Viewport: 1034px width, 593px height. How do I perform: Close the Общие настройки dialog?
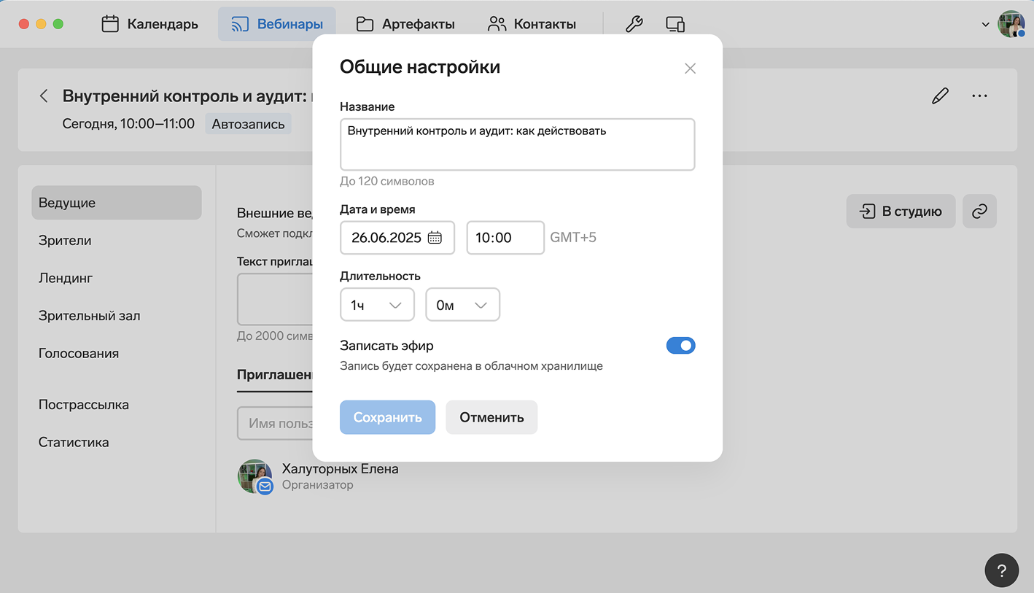pos(690,69)
